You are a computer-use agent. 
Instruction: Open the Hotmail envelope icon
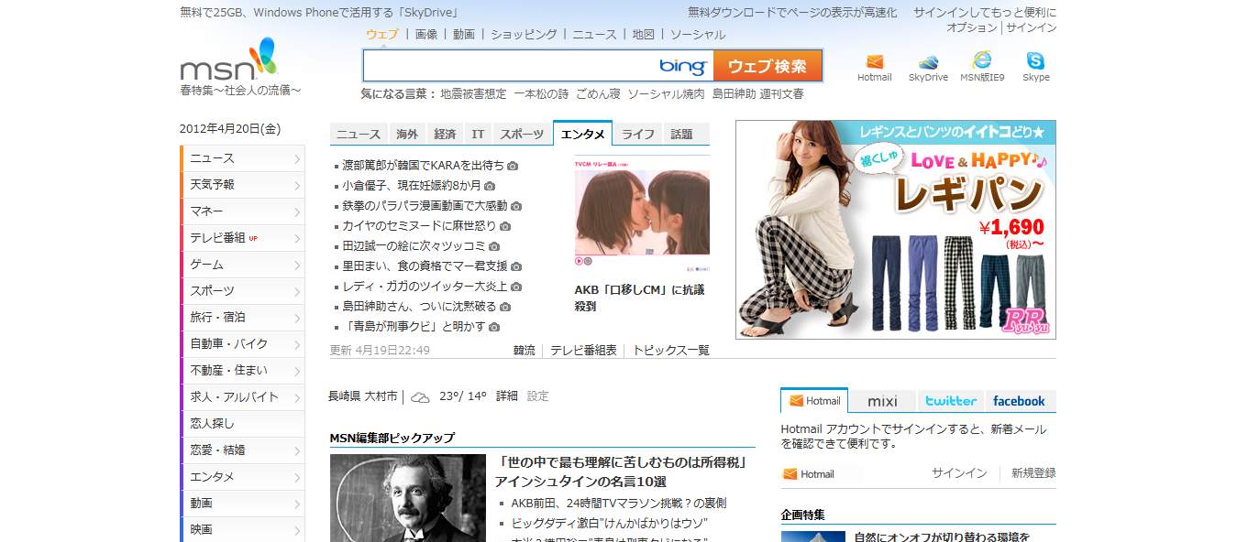(x=874, y=61)
